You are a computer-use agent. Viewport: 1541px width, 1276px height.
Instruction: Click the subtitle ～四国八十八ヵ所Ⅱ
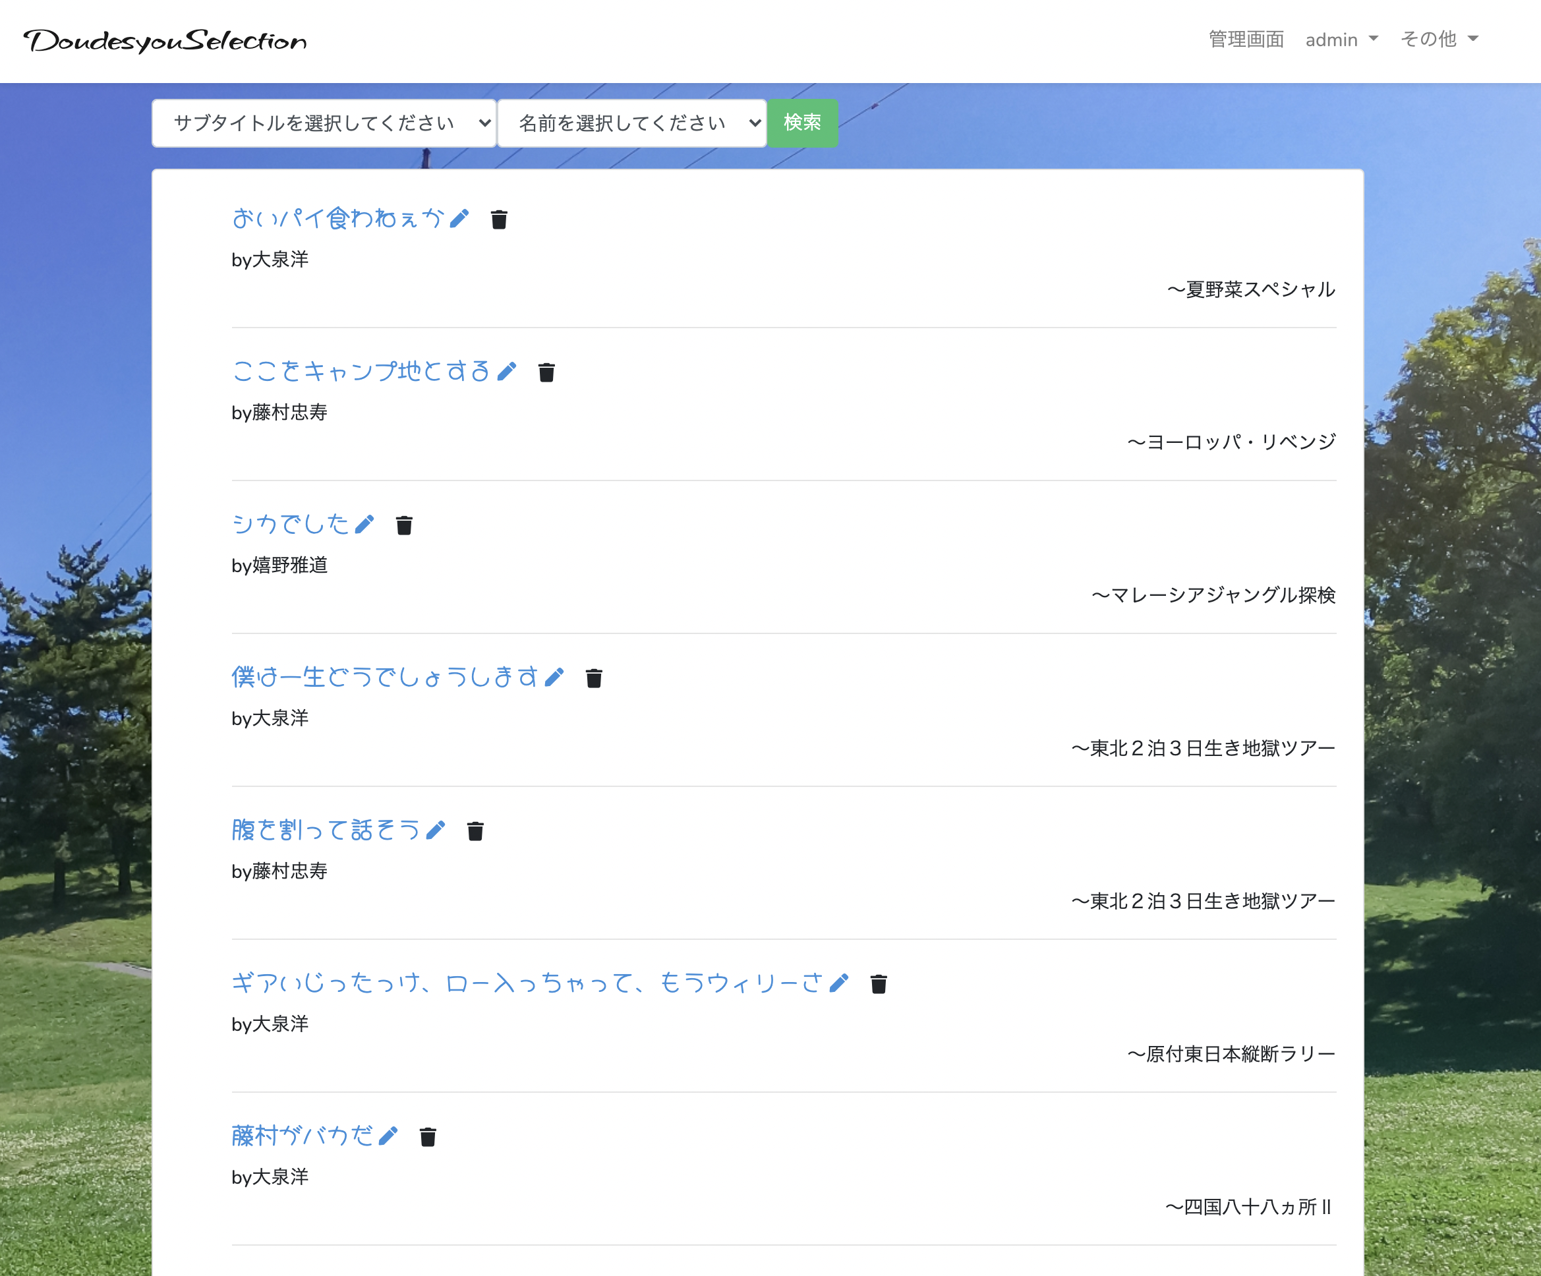[1249, 1207]
